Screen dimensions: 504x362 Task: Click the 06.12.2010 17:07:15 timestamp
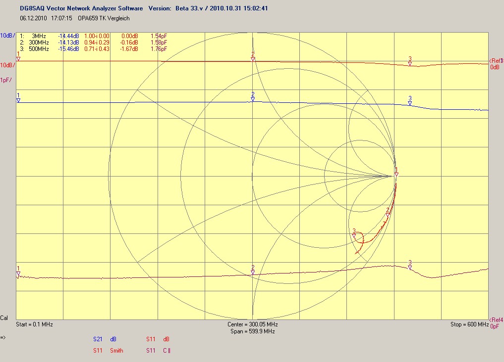pyautogui.click(x=46, y=18)
